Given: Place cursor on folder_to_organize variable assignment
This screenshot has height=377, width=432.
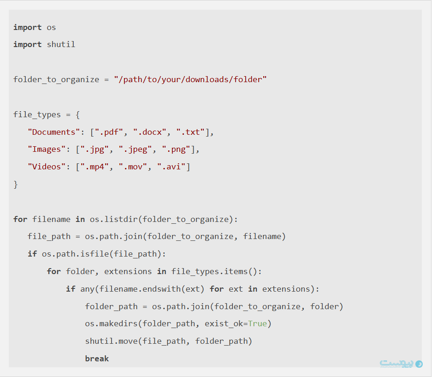Looking at the screenshot, I should [x=56, y=79].
